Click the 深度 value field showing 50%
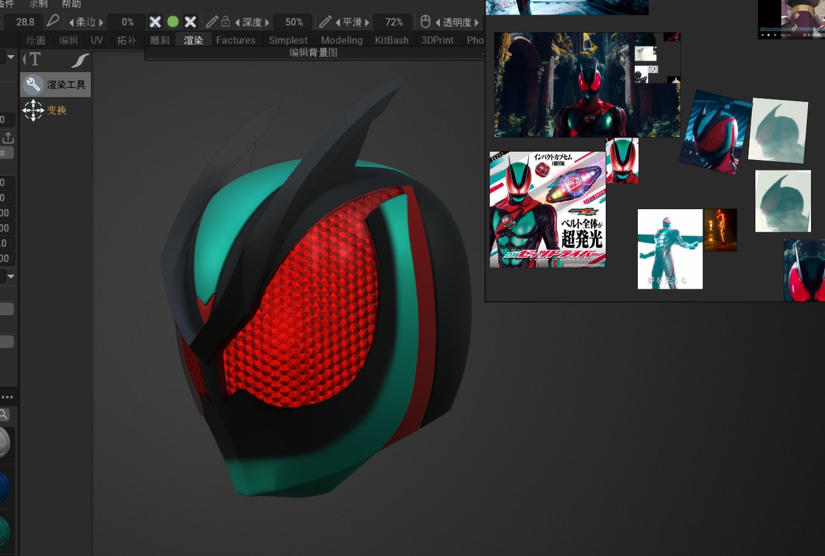The width and height of the screenshot is (825, 556). 294,22
